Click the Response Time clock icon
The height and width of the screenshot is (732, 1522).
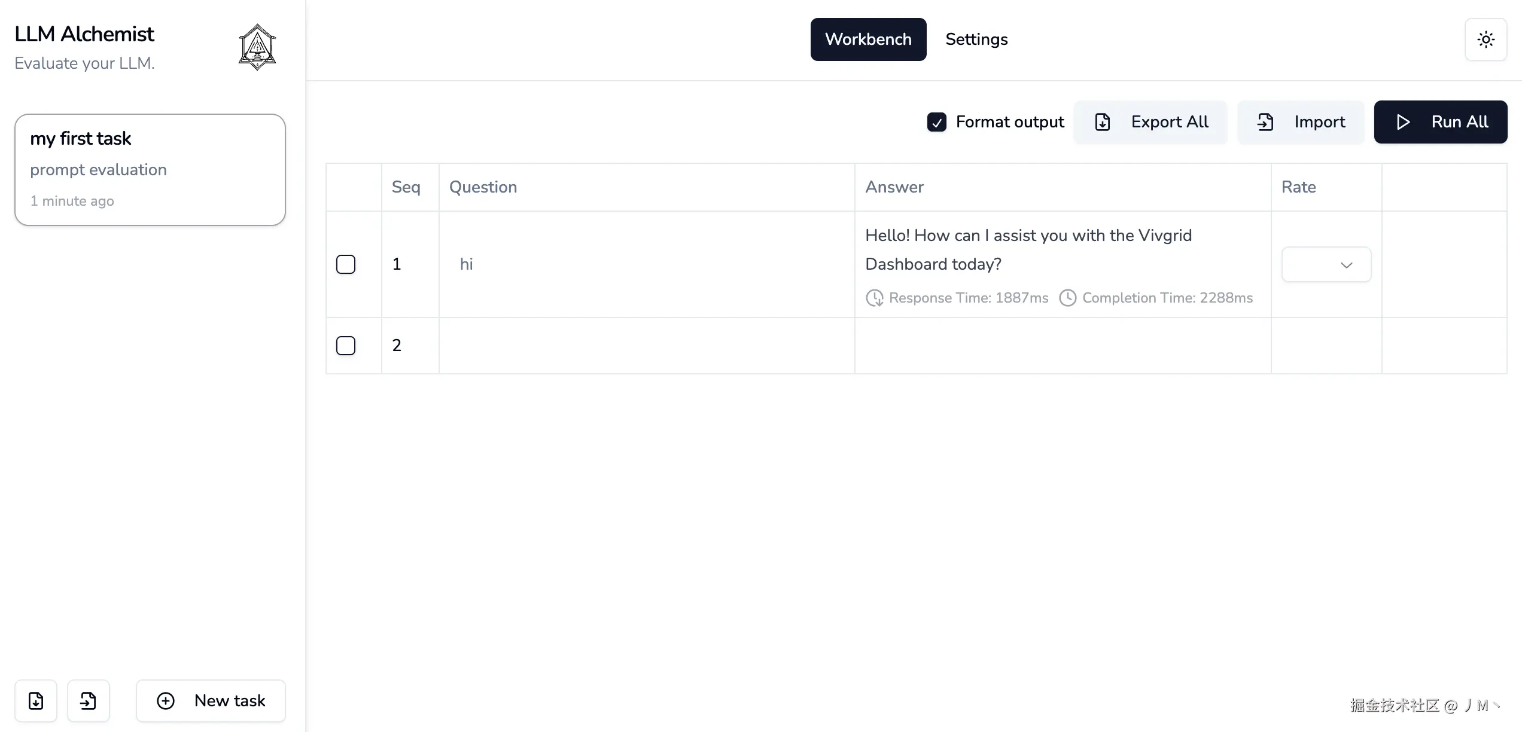click(x=875, y=298)
